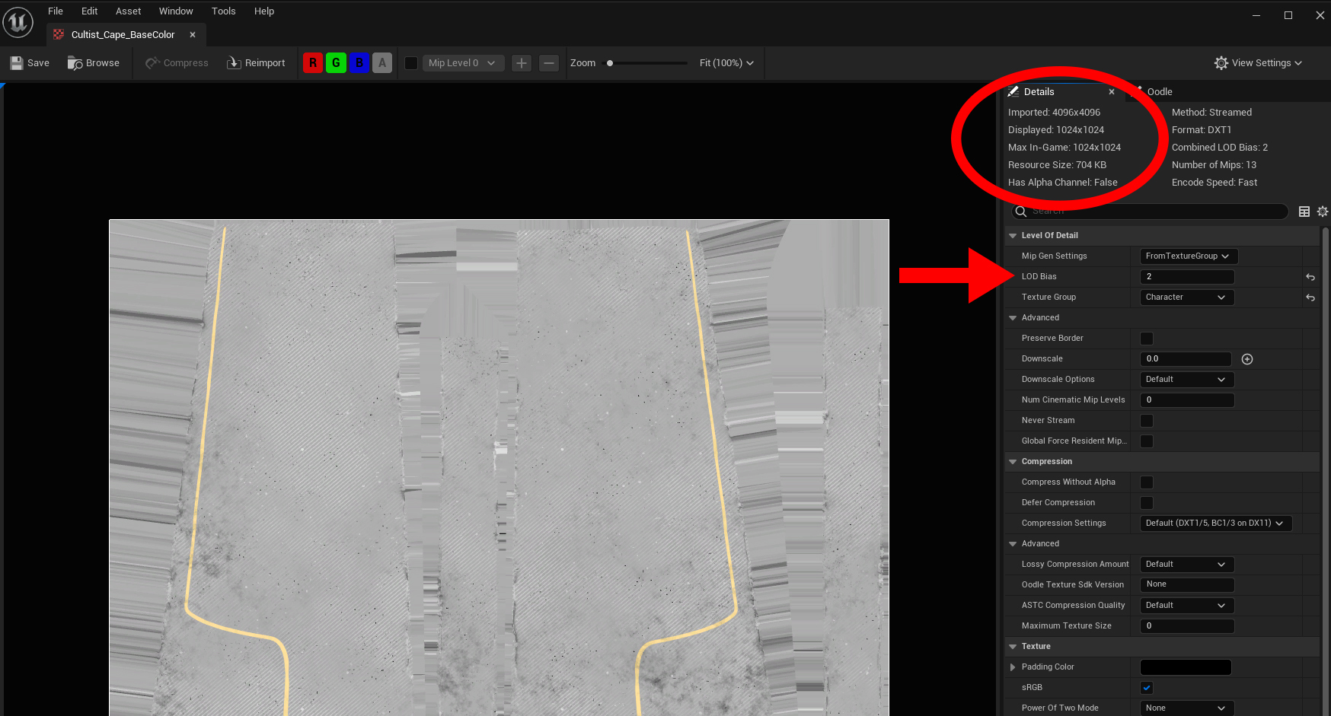Open Lossy Compression Amount dropdown
1331x716 pixels.
pos(1187,565)
